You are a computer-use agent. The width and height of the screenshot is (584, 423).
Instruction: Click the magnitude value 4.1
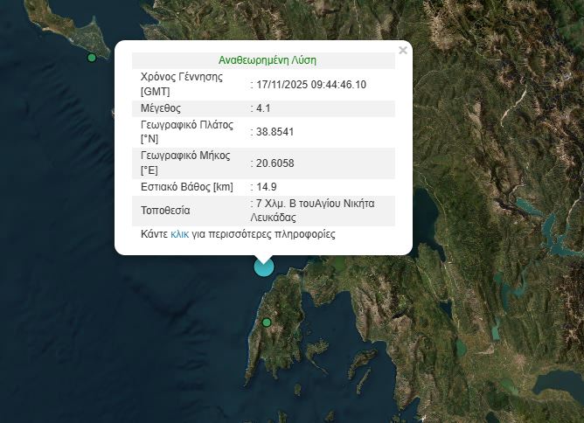click(263, 108)
